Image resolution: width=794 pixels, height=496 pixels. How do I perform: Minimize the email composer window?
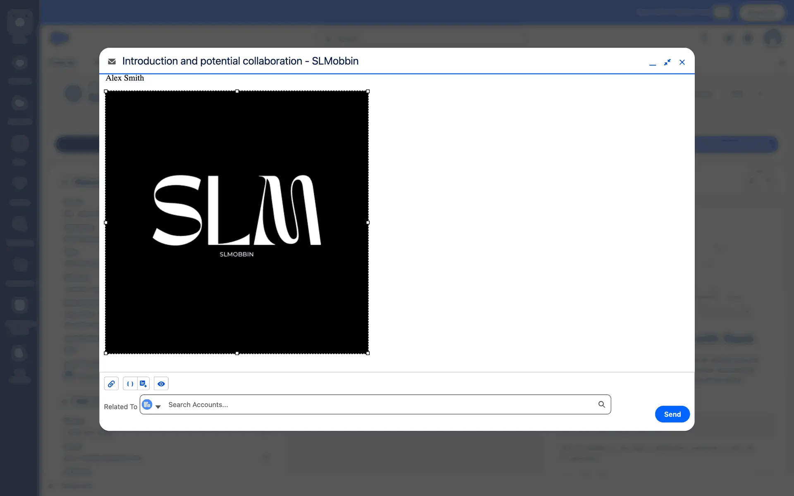tap(653, 62)
